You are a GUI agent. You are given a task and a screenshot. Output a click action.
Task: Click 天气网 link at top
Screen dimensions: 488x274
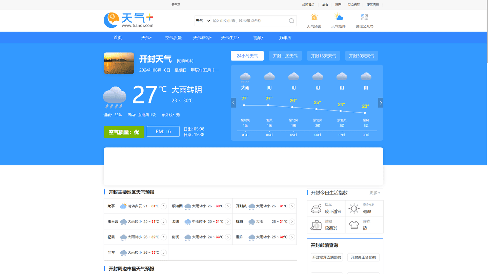(176, 5)
